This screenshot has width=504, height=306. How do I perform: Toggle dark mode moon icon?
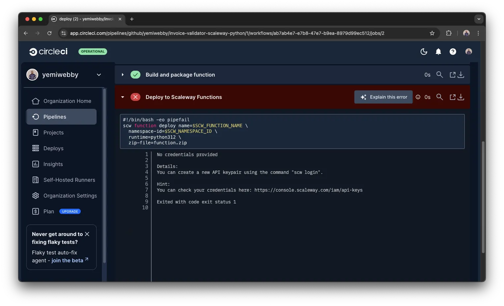[424, 52]
